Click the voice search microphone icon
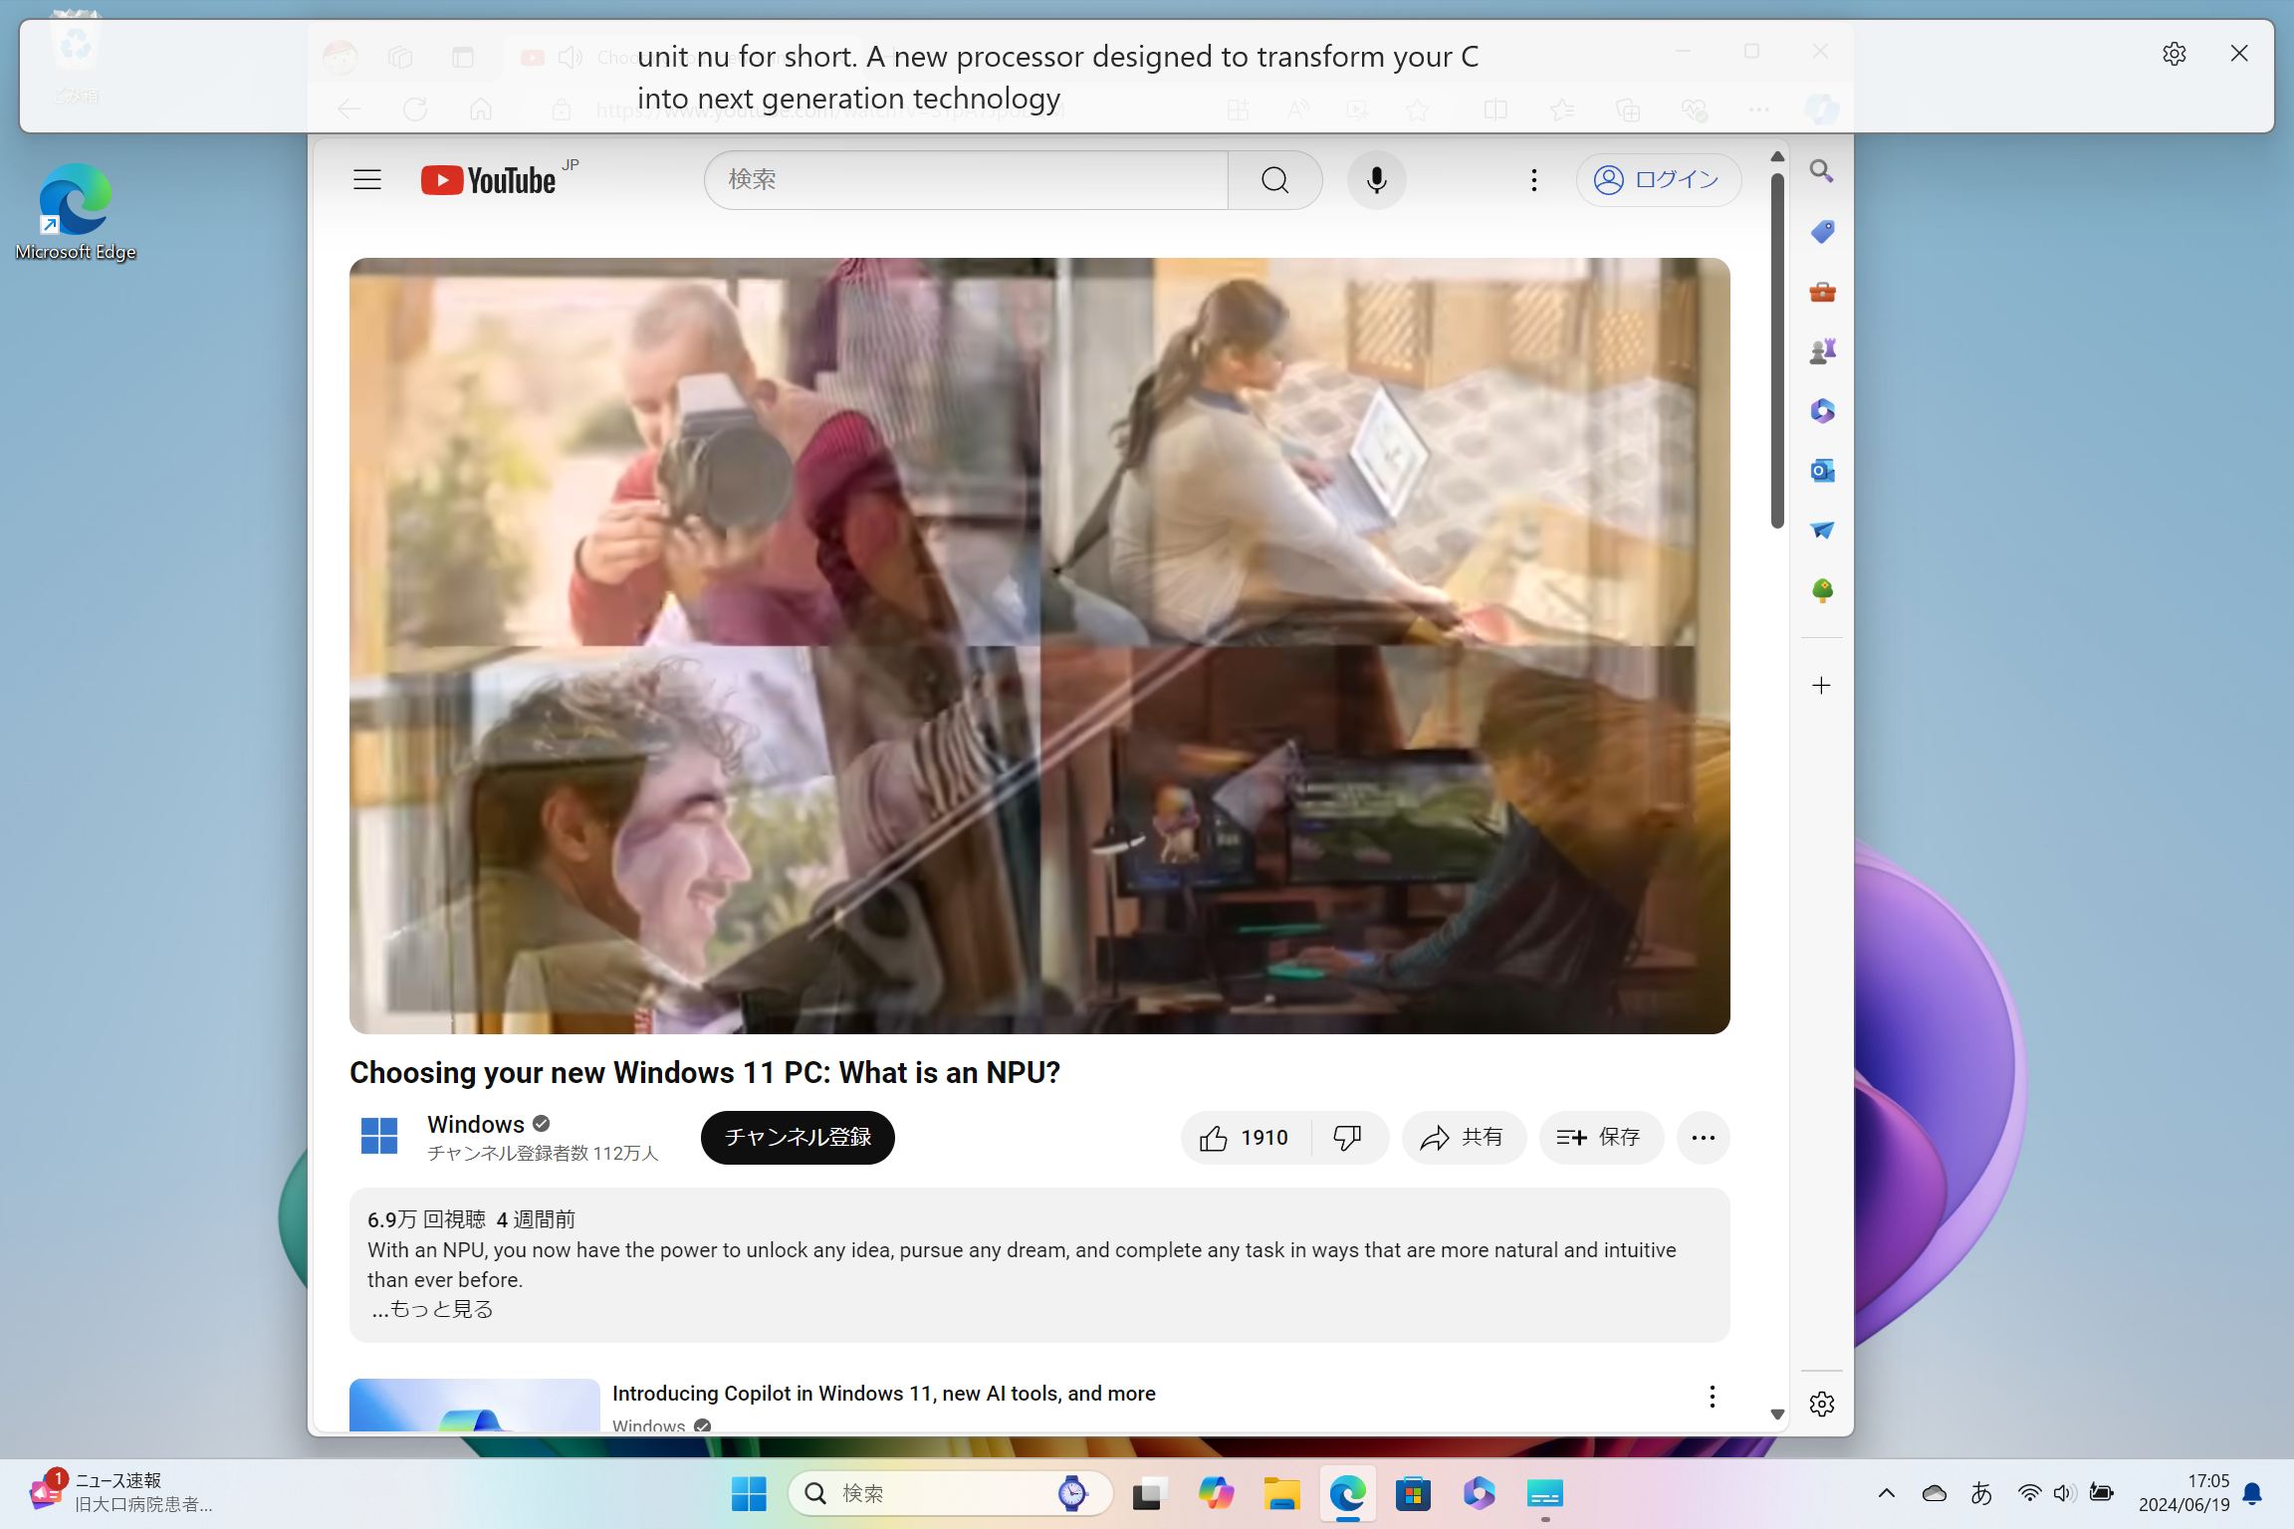The image size is (2294, 1529). tap(1376, 180)
